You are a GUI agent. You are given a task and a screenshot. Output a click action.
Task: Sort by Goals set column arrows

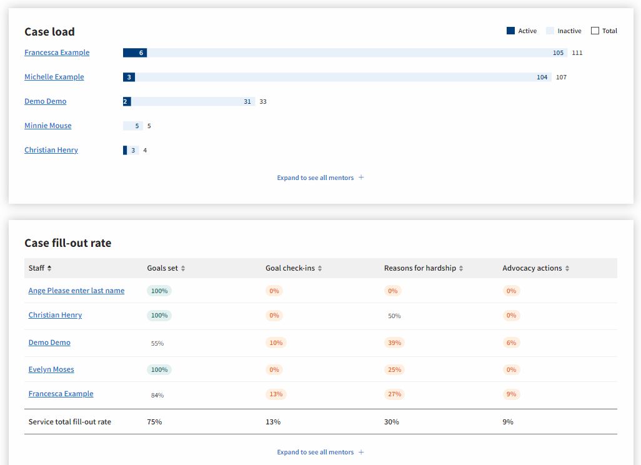point(183,268)
